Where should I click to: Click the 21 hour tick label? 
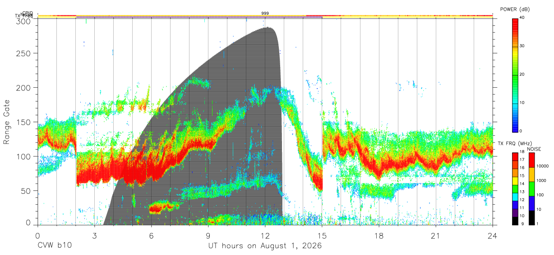pos(435,236)
